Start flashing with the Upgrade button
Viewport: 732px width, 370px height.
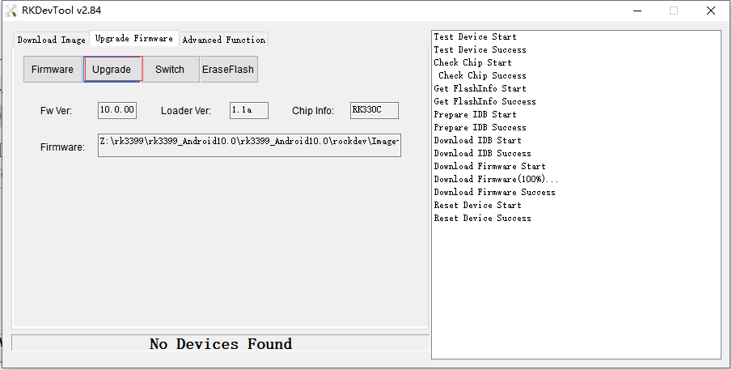(x=112, y=69)
